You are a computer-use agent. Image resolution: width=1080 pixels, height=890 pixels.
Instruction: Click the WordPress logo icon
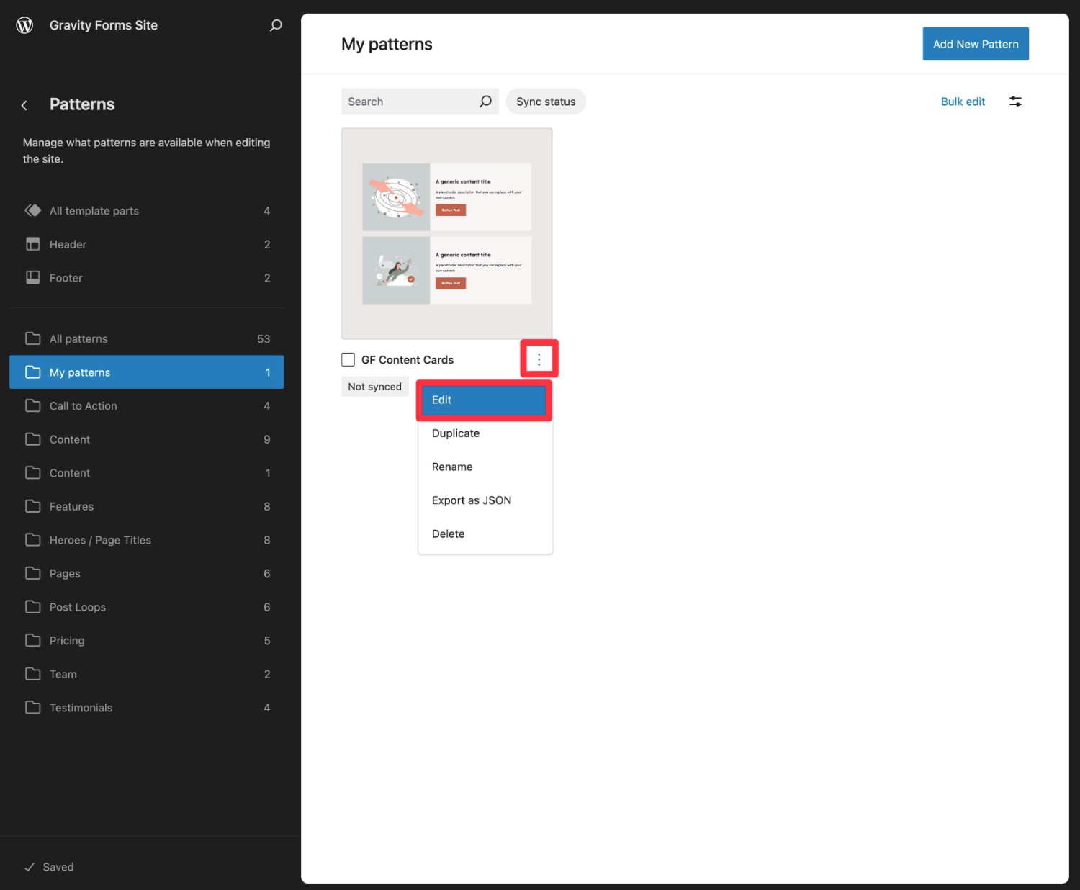pyautogui.click(x=24, y=25)
